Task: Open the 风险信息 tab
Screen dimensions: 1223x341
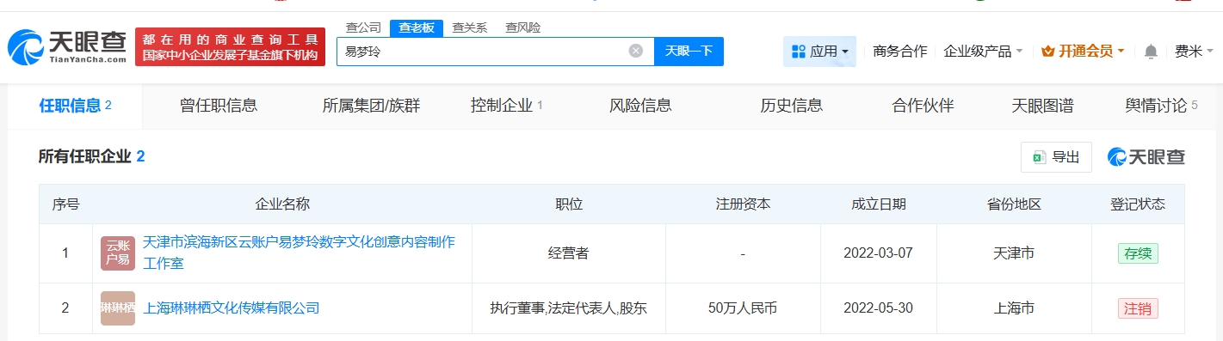Action: 640,106
